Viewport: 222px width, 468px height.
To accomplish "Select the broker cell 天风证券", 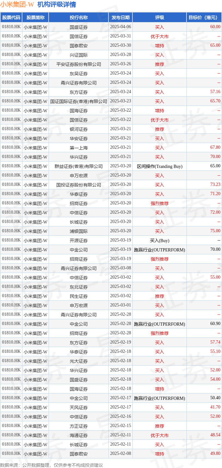I will (x=79, y=407).
